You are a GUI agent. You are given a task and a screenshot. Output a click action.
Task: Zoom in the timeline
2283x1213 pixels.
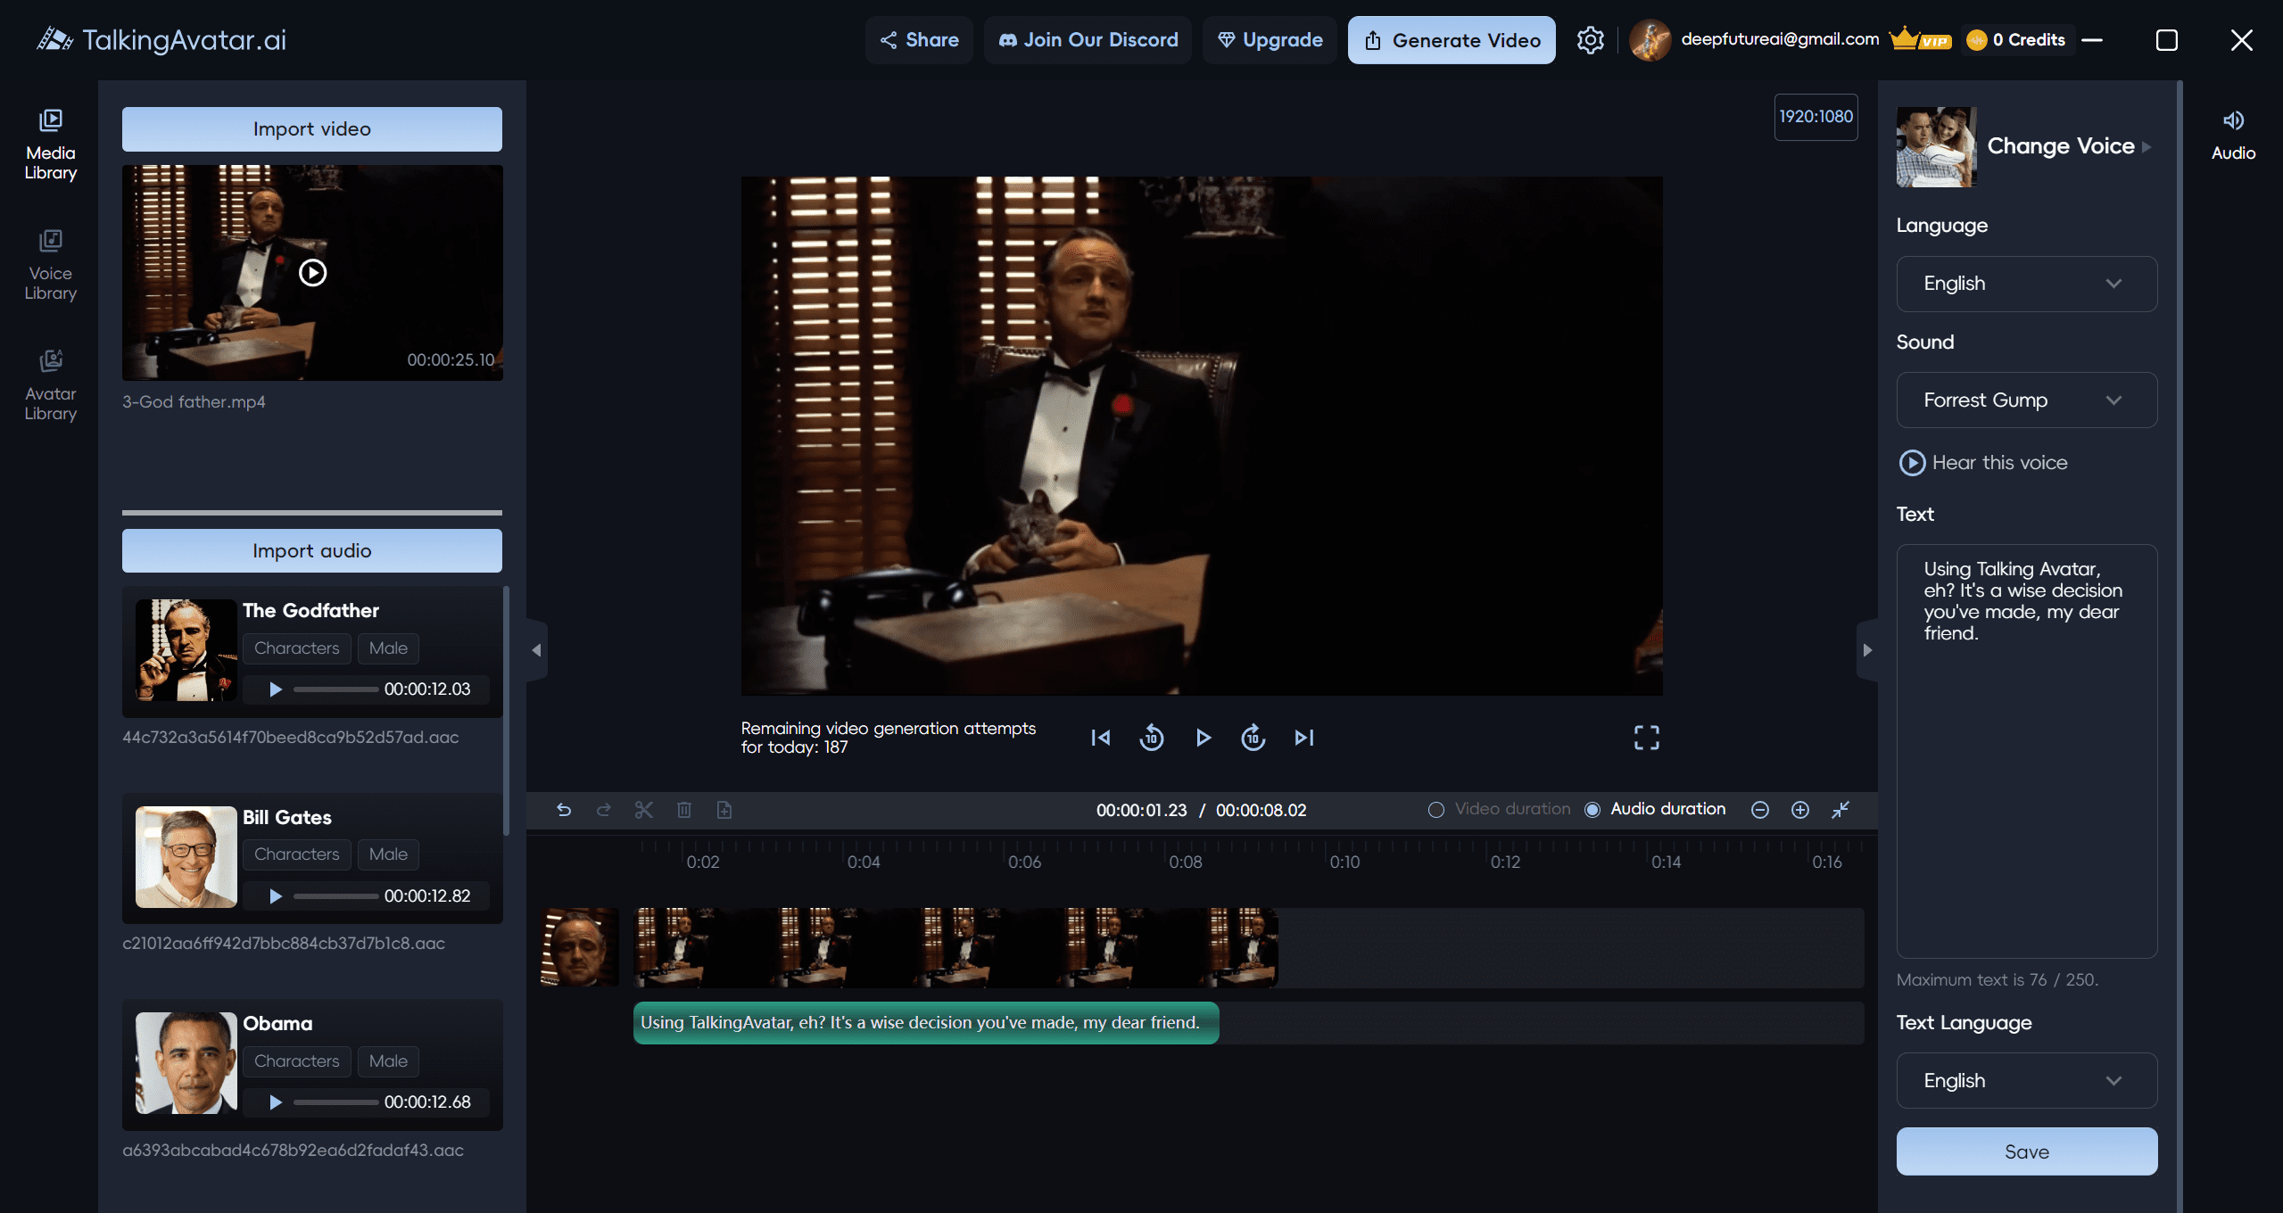(1800, 810)
